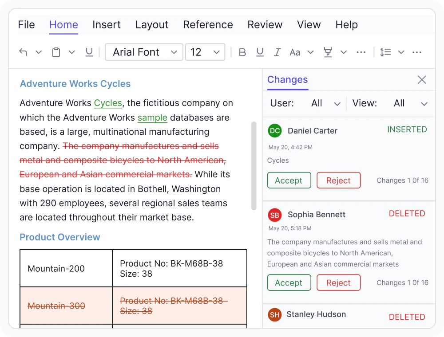The image size is (444, 337).
Task: Click the Daniel Carter name
Action: click(x=313, y=131)
